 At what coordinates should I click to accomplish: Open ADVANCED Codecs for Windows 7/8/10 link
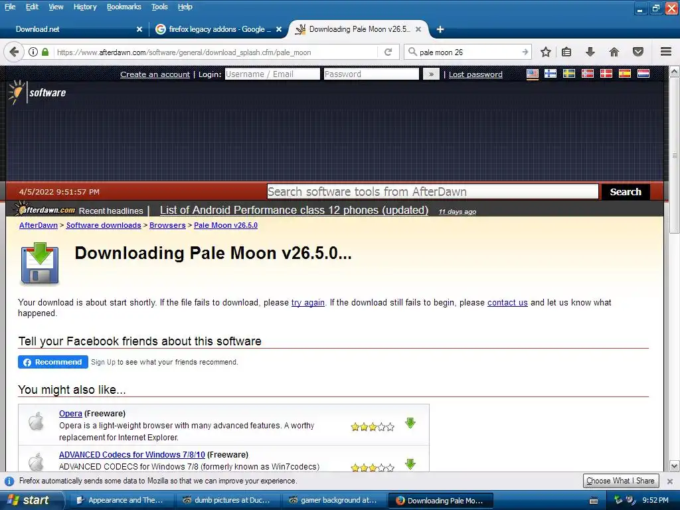click(132, 454)
